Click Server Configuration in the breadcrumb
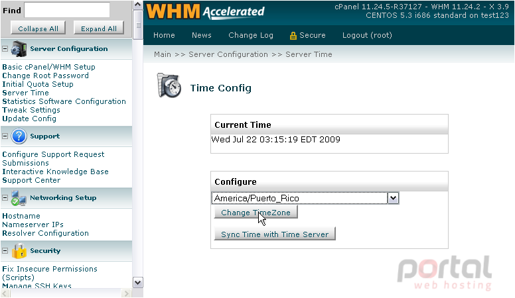Screen dimensions: 515x298 click(x=228, y=54)
